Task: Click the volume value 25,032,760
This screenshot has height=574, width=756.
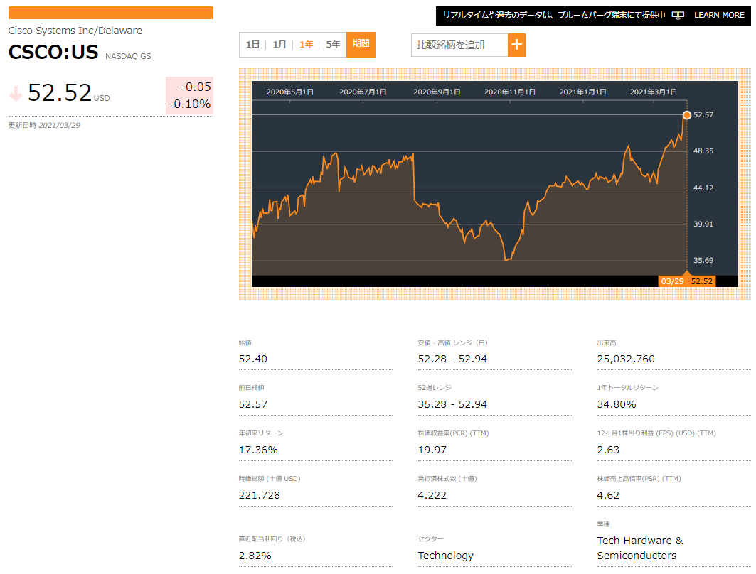Action: coord(626,359)
